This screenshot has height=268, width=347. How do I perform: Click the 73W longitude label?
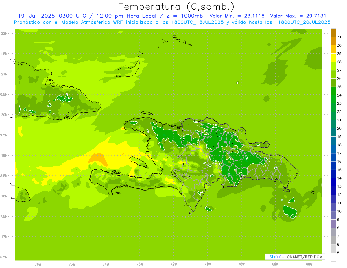[x=140, y=264]
